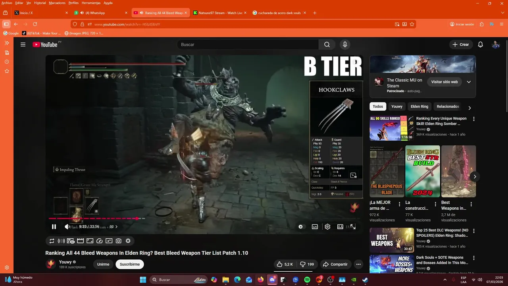The width and height of the screenshot is (508, 286).
Task: Click the Suscribirme button
Action: tap(130, 264)
